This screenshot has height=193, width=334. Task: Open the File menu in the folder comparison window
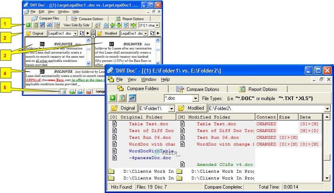click(119, 79)
